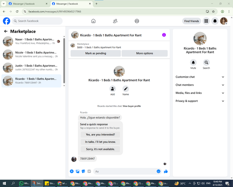The image size is (233, 187).
Task: Open the Facebook logo home link
Action: pyautogui.click(x=7, y=21)
